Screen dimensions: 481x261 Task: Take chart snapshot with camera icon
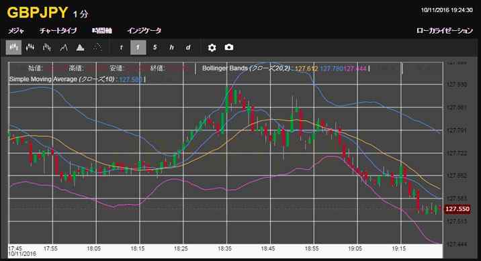[x=229, y=47]
